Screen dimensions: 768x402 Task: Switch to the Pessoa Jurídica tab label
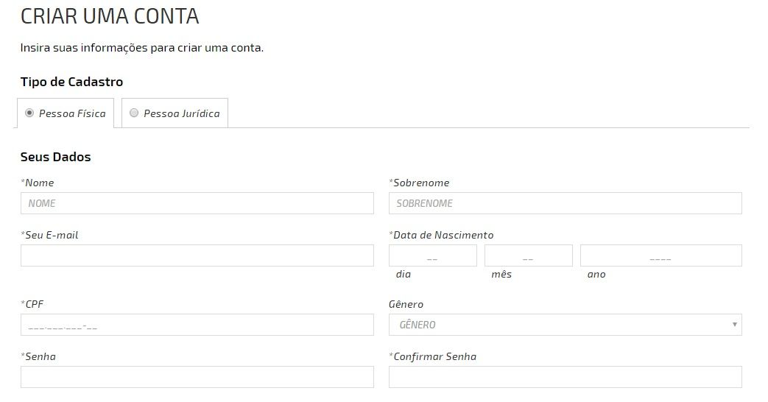(181, 113)
